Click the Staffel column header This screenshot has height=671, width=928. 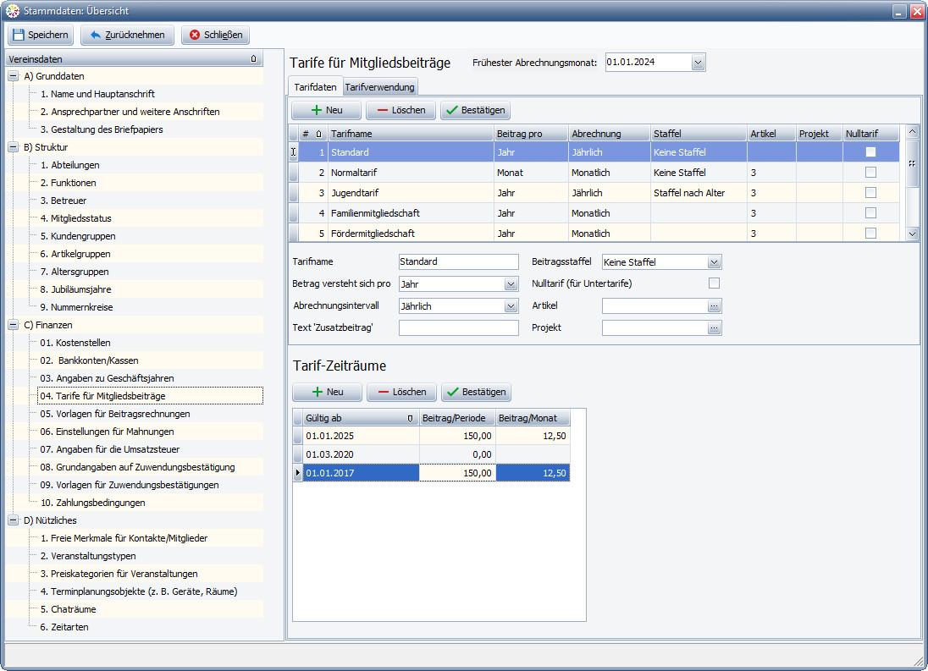[x=699, y=134]
